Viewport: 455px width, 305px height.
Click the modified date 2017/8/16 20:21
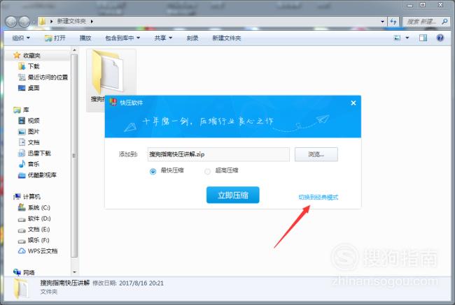141,283
